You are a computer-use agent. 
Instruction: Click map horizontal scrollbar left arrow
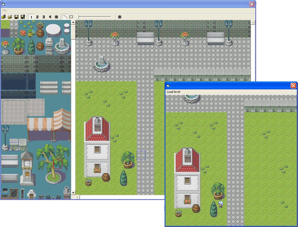(78, 197)
